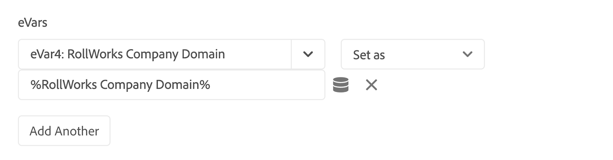The width and height of the screenshot is (613, 160).
Task: Click the 'Set as' chevron arrow
Action: click(467, 54)
